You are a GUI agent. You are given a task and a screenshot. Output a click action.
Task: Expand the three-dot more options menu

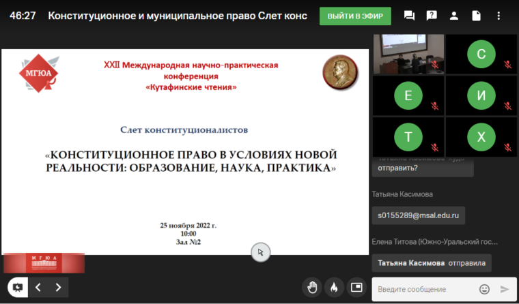(499, 16)
